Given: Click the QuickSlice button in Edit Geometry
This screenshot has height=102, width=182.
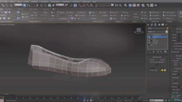Looking at the screenshot, I should coord(175,83).
